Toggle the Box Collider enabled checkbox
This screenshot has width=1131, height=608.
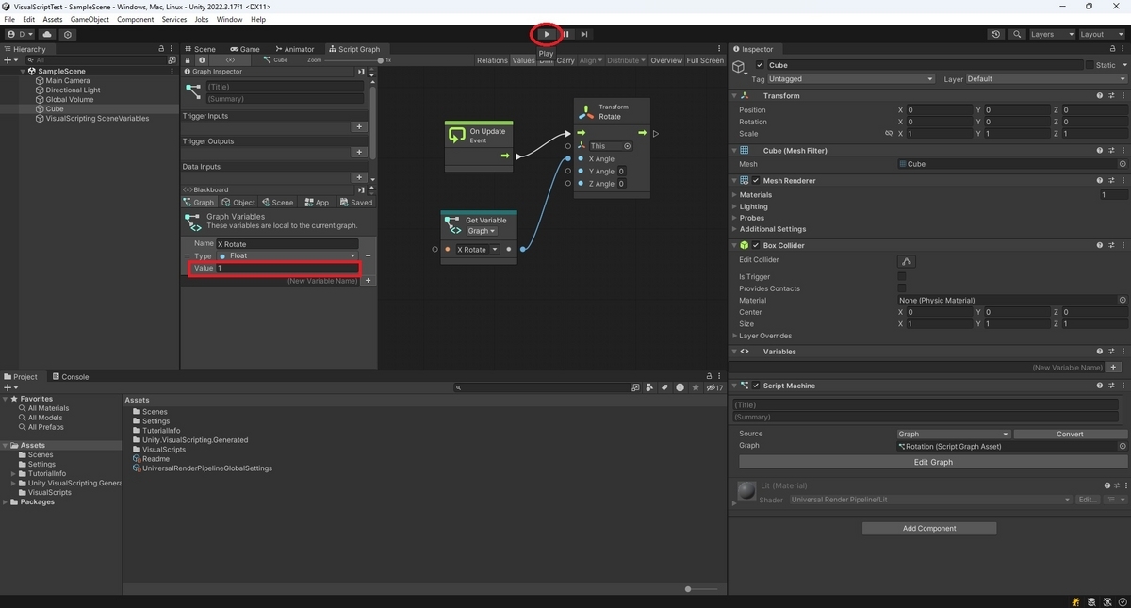point(756,246)
